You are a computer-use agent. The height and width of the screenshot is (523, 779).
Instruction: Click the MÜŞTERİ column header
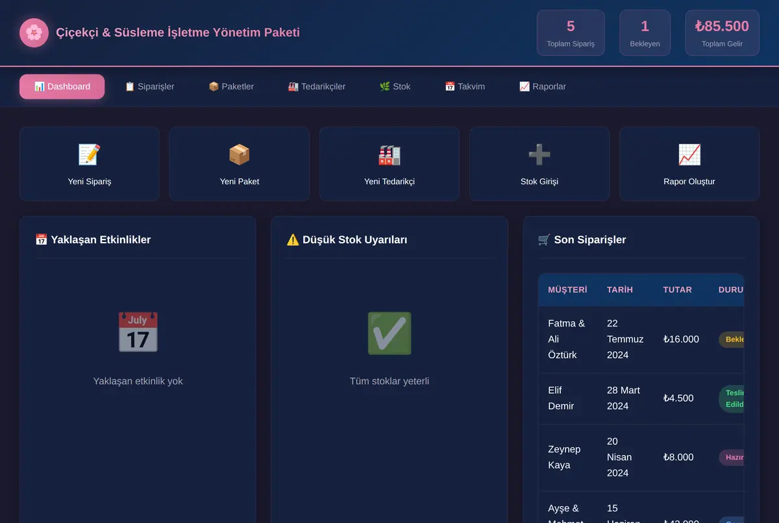coord(567,290)
